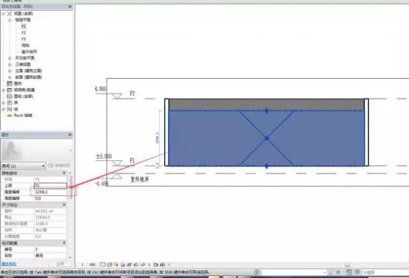Open the F1 floor plan view

pos(24,27)
